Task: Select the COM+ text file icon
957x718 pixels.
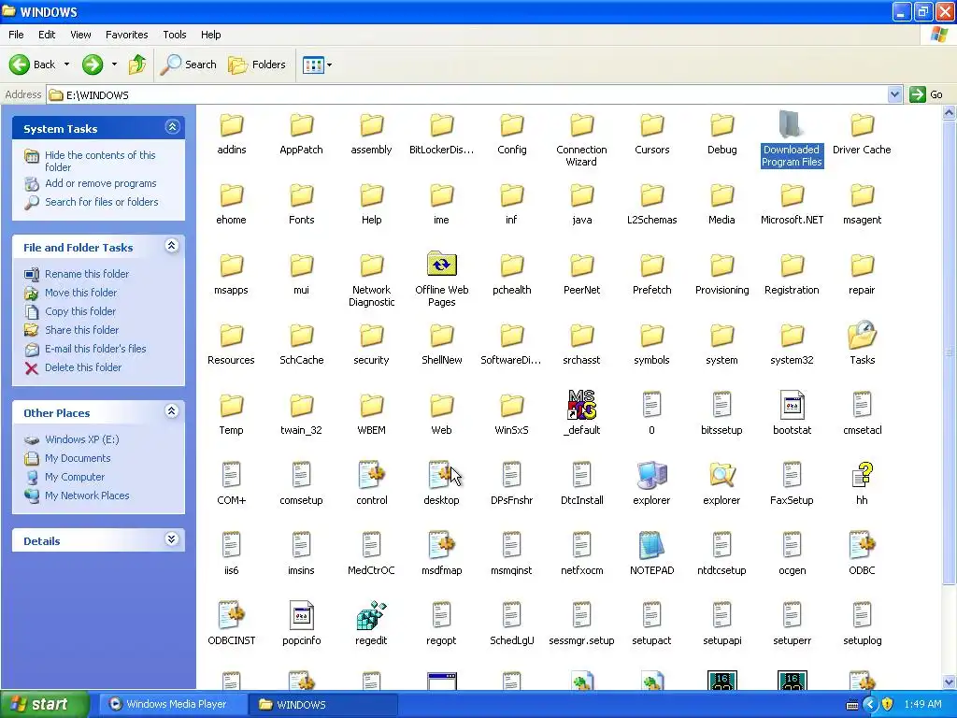Action: (x=232, y=475)
